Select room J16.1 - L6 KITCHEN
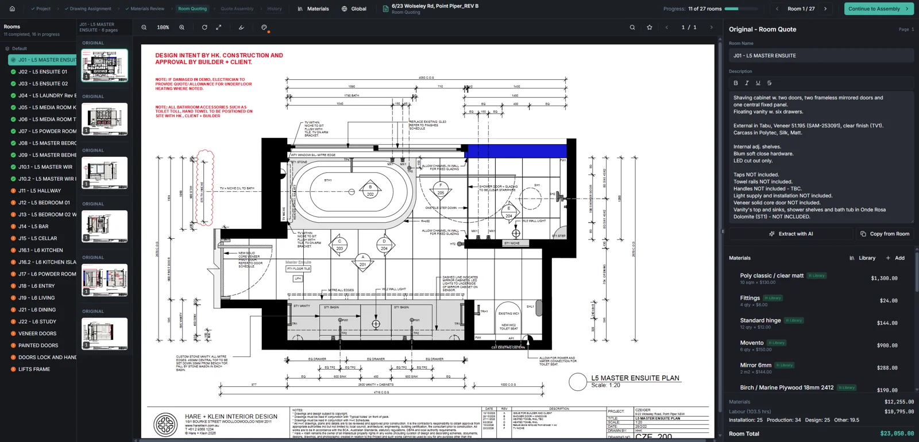Image resolution: width=919 pixels, height=442 pixels. click(x=43, y=250)
